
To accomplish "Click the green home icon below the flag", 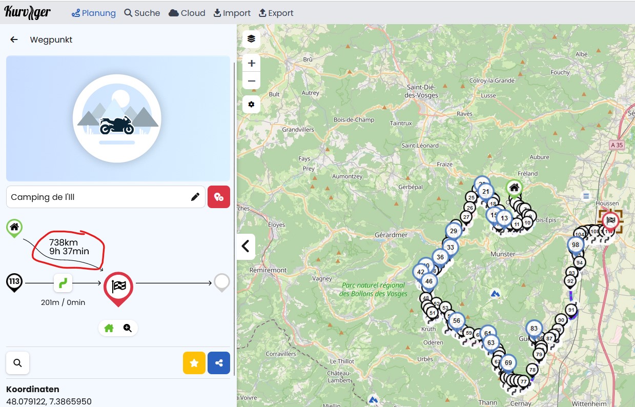I will [109, 328].
